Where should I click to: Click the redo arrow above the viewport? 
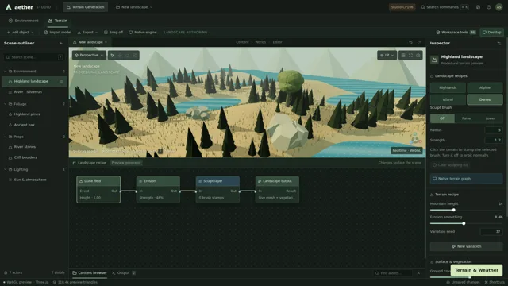pos(419,42)
